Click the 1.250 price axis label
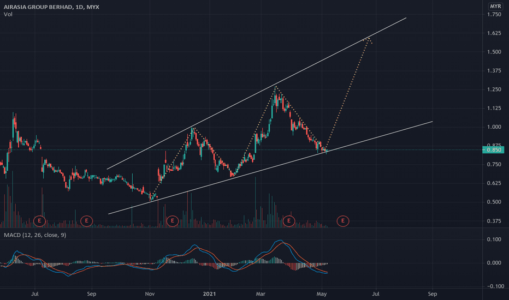Image resolution: width=509 pixels, height=300 pixels. click(x=494, y=89)
